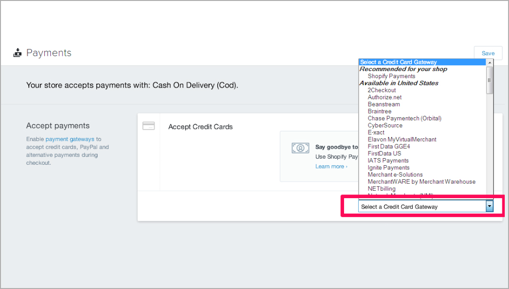Click the credit card icon

(x=148, y=126)
